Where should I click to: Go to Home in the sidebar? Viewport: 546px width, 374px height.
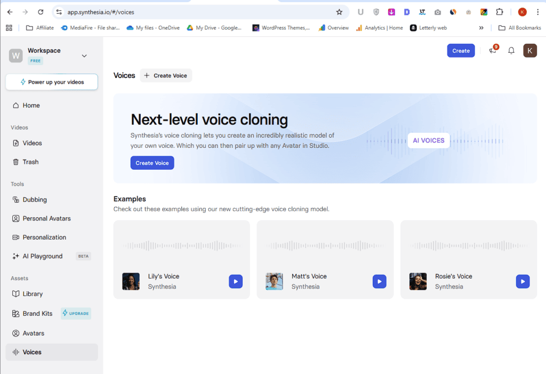[52, 105]
